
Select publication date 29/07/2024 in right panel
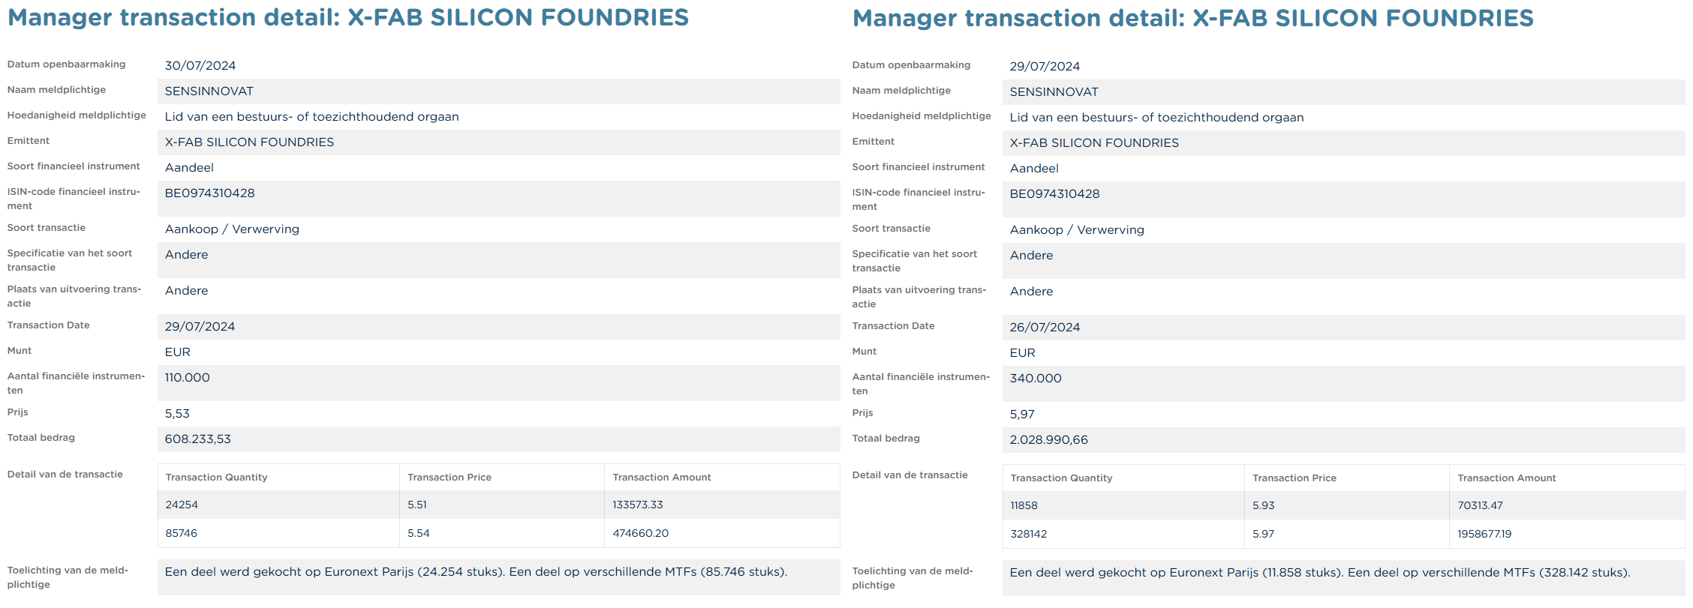pyautogui.click(x=1045, y=67)
